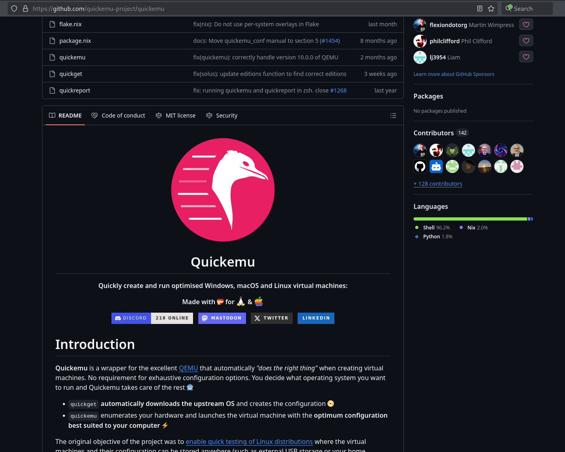
Task: Open the + 128 contributors link
Action: [438, 184]
